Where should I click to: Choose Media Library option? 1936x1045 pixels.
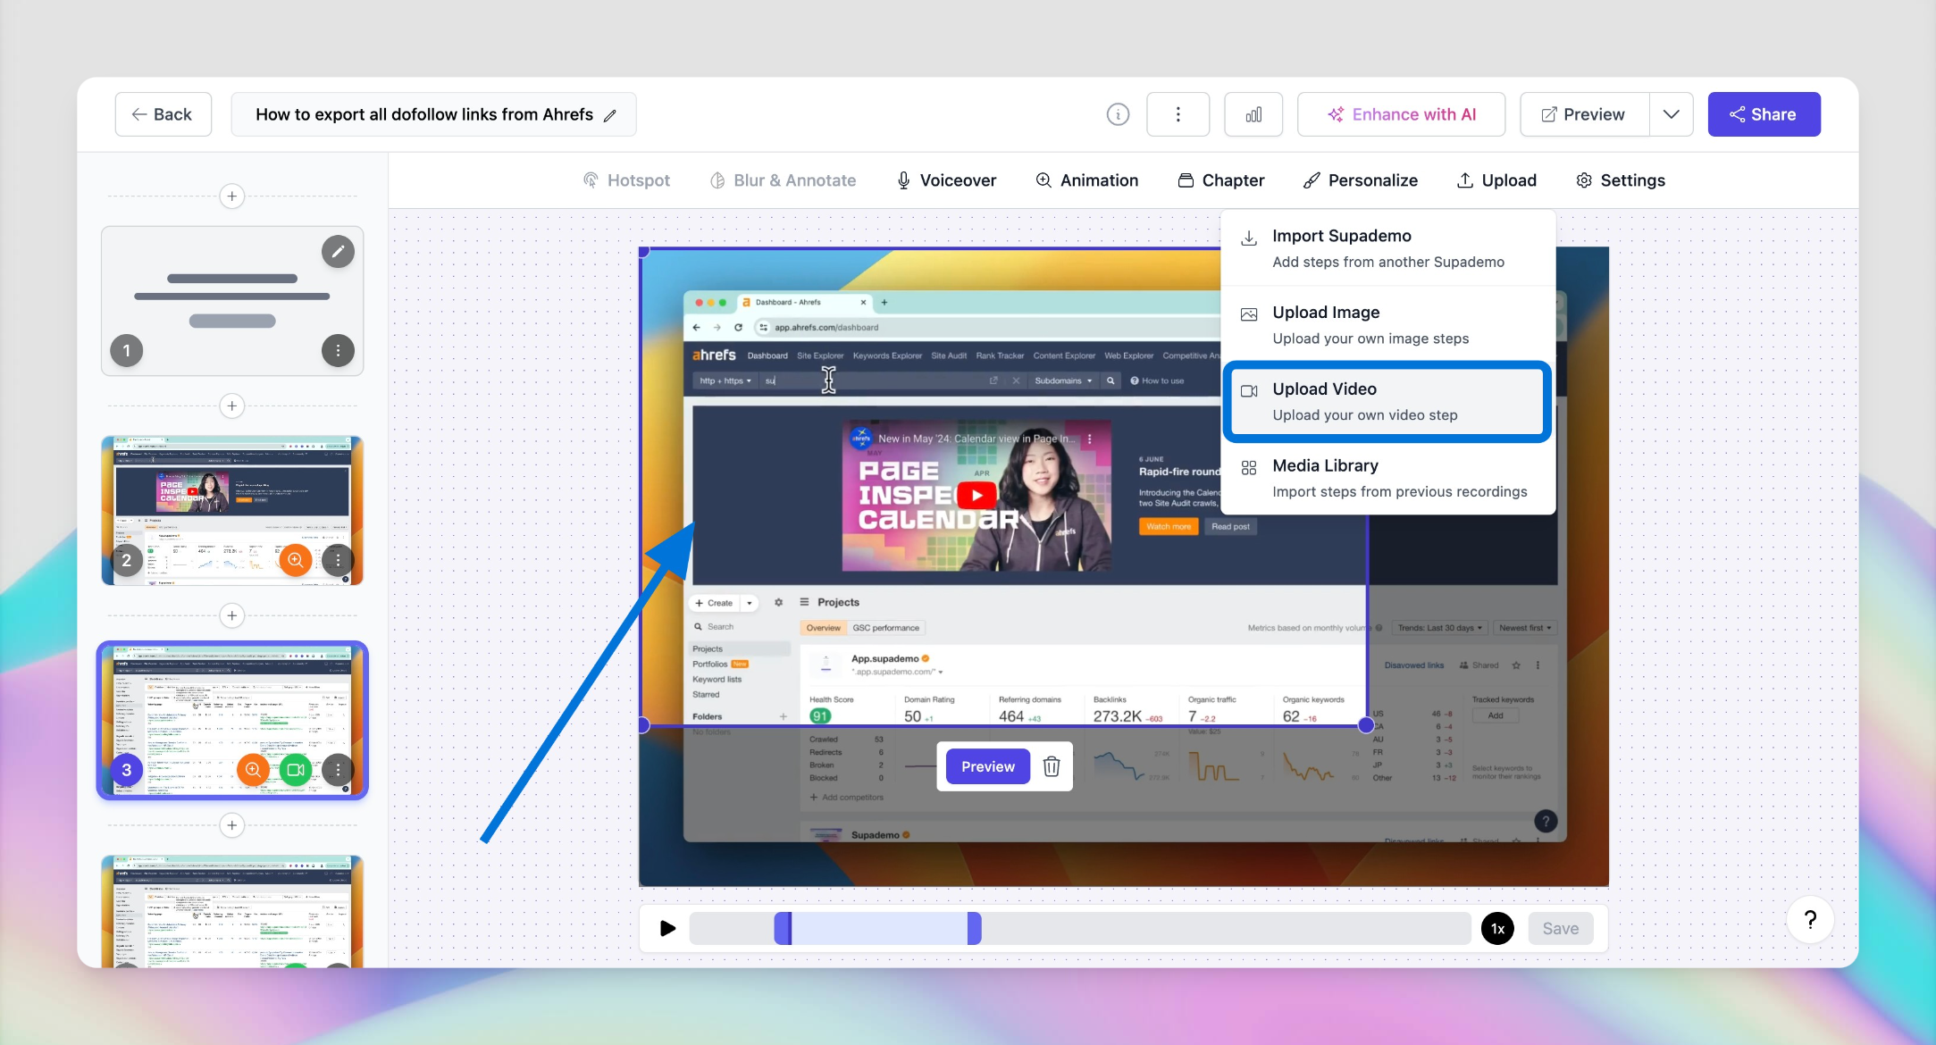[1388, 478]
